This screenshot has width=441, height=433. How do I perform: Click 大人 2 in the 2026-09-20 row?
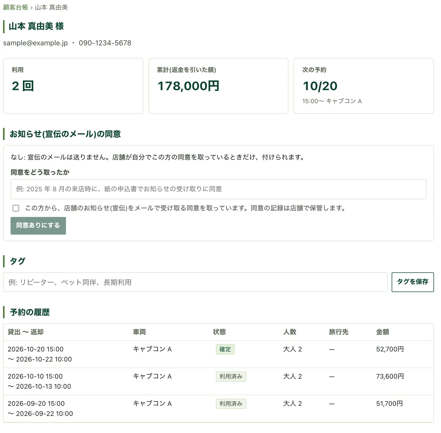(292, 404)
